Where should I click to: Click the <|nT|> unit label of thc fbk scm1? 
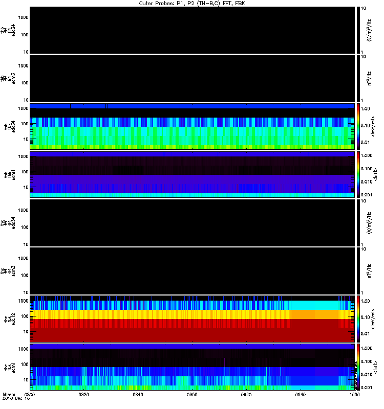pos(375,367)
